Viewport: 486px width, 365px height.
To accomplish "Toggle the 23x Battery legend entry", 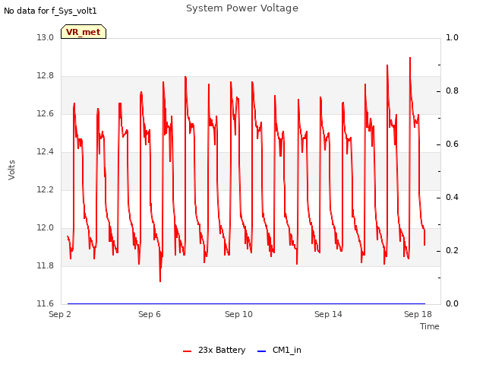I will coord(214,350).
